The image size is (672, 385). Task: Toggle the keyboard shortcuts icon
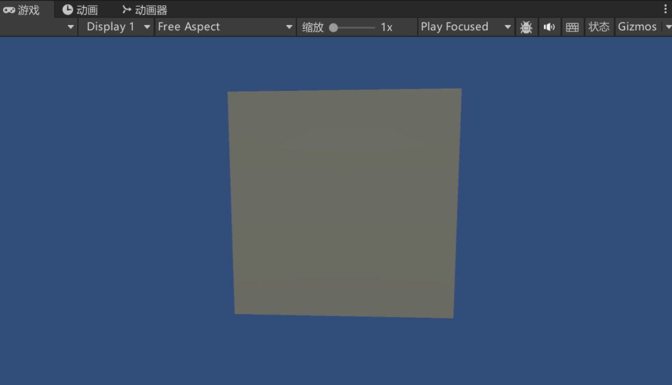(572, 27)
